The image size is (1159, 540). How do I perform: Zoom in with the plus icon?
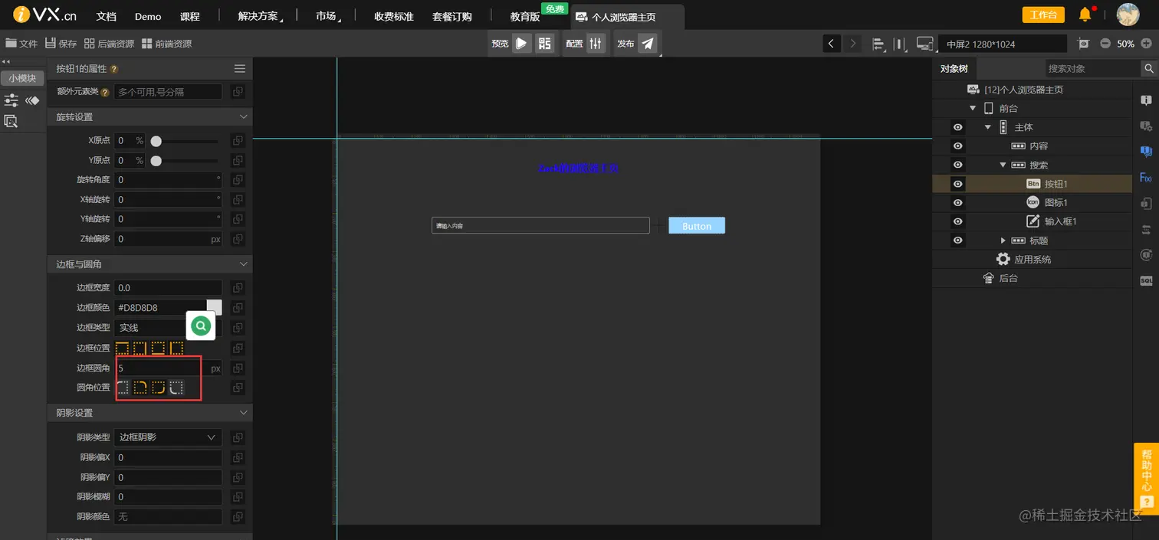1148,44
